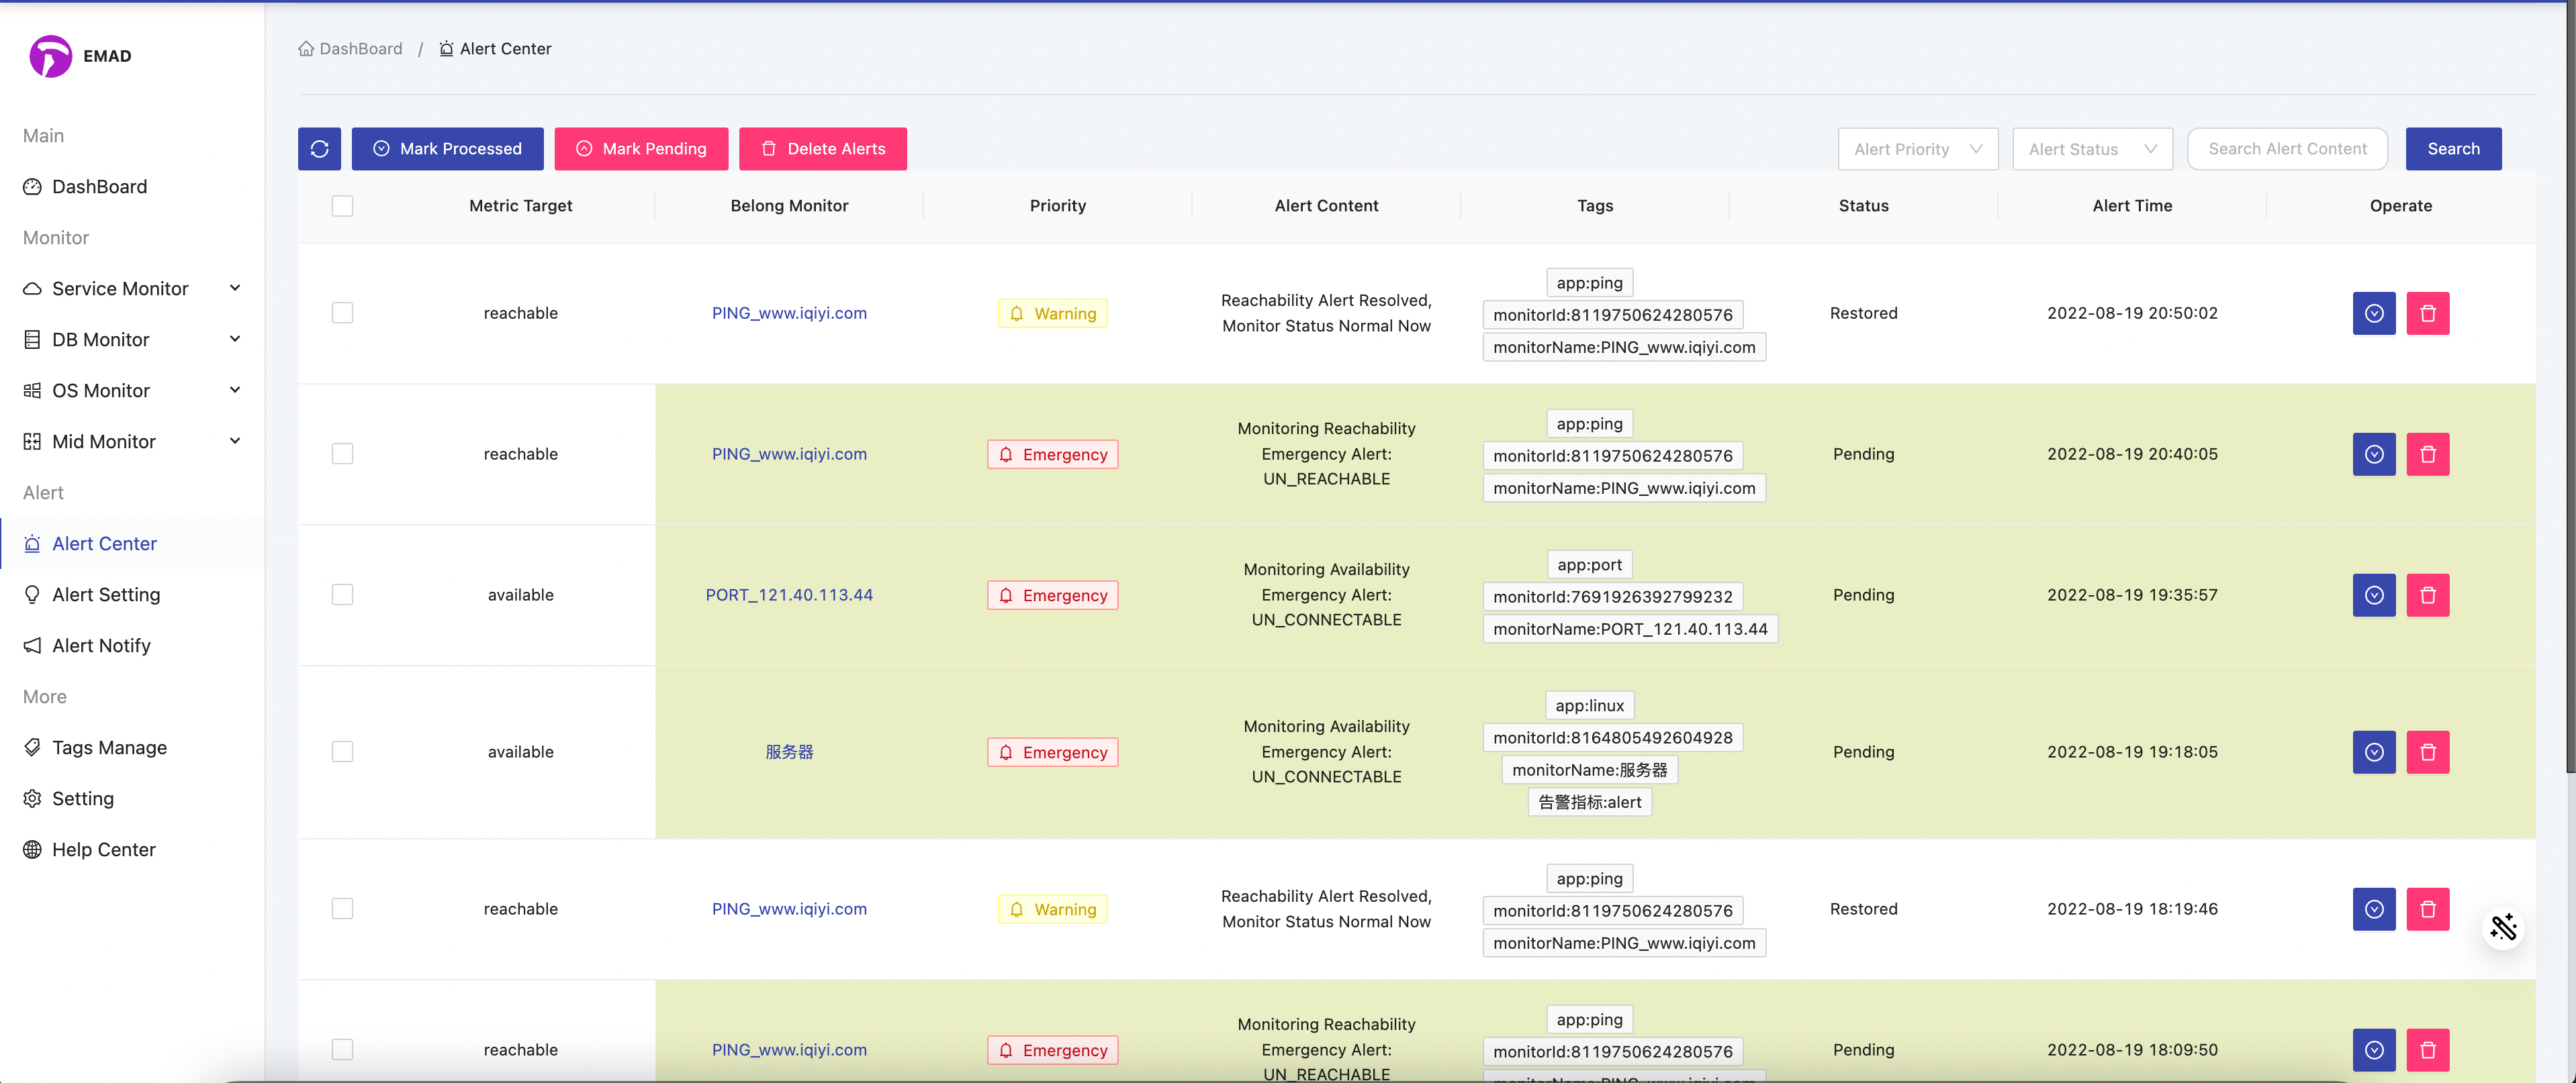Click the Help Center globe icon
This screenshot has height=1083, width=2576.
(x=32, y=849)
